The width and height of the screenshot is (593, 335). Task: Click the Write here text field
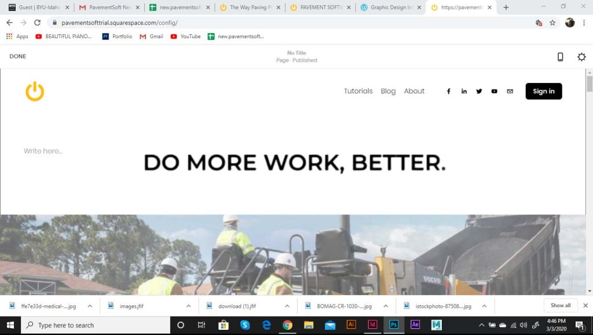click(x=43, y=151)
